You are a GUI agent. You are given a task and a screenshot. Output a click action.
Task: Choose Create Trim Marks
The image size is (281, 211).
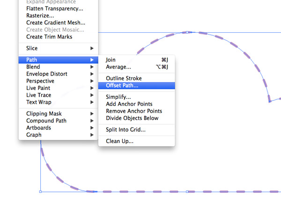58,37
